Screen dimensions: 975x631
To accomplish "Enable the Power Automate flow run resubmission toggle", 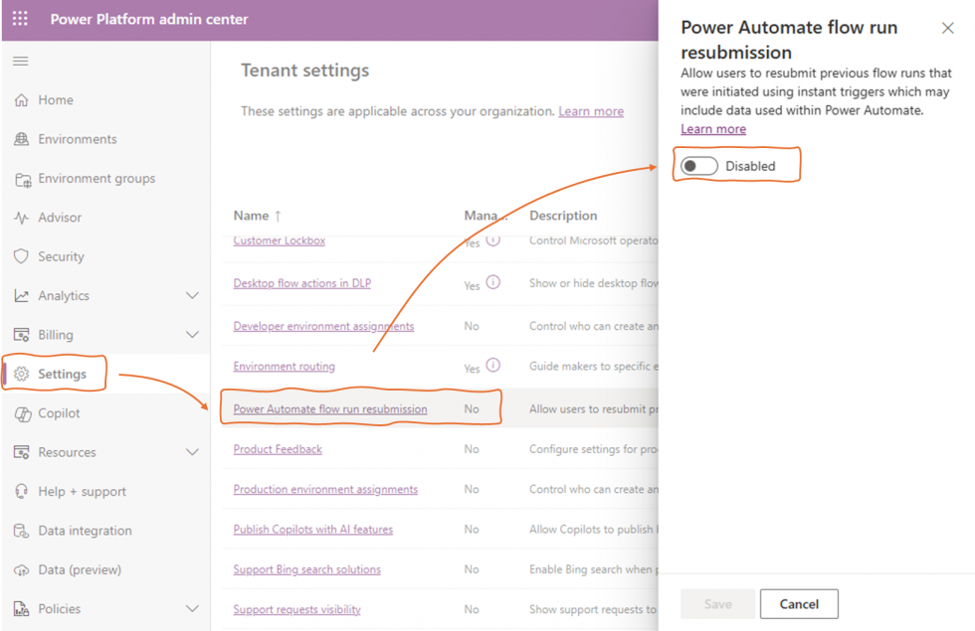I will pos(697,165).
